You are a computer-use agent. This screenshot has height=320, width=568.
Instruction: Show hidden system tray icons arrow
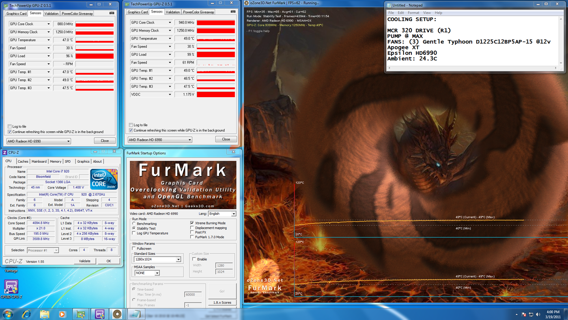pyautogui.click(x=516, y=314)
